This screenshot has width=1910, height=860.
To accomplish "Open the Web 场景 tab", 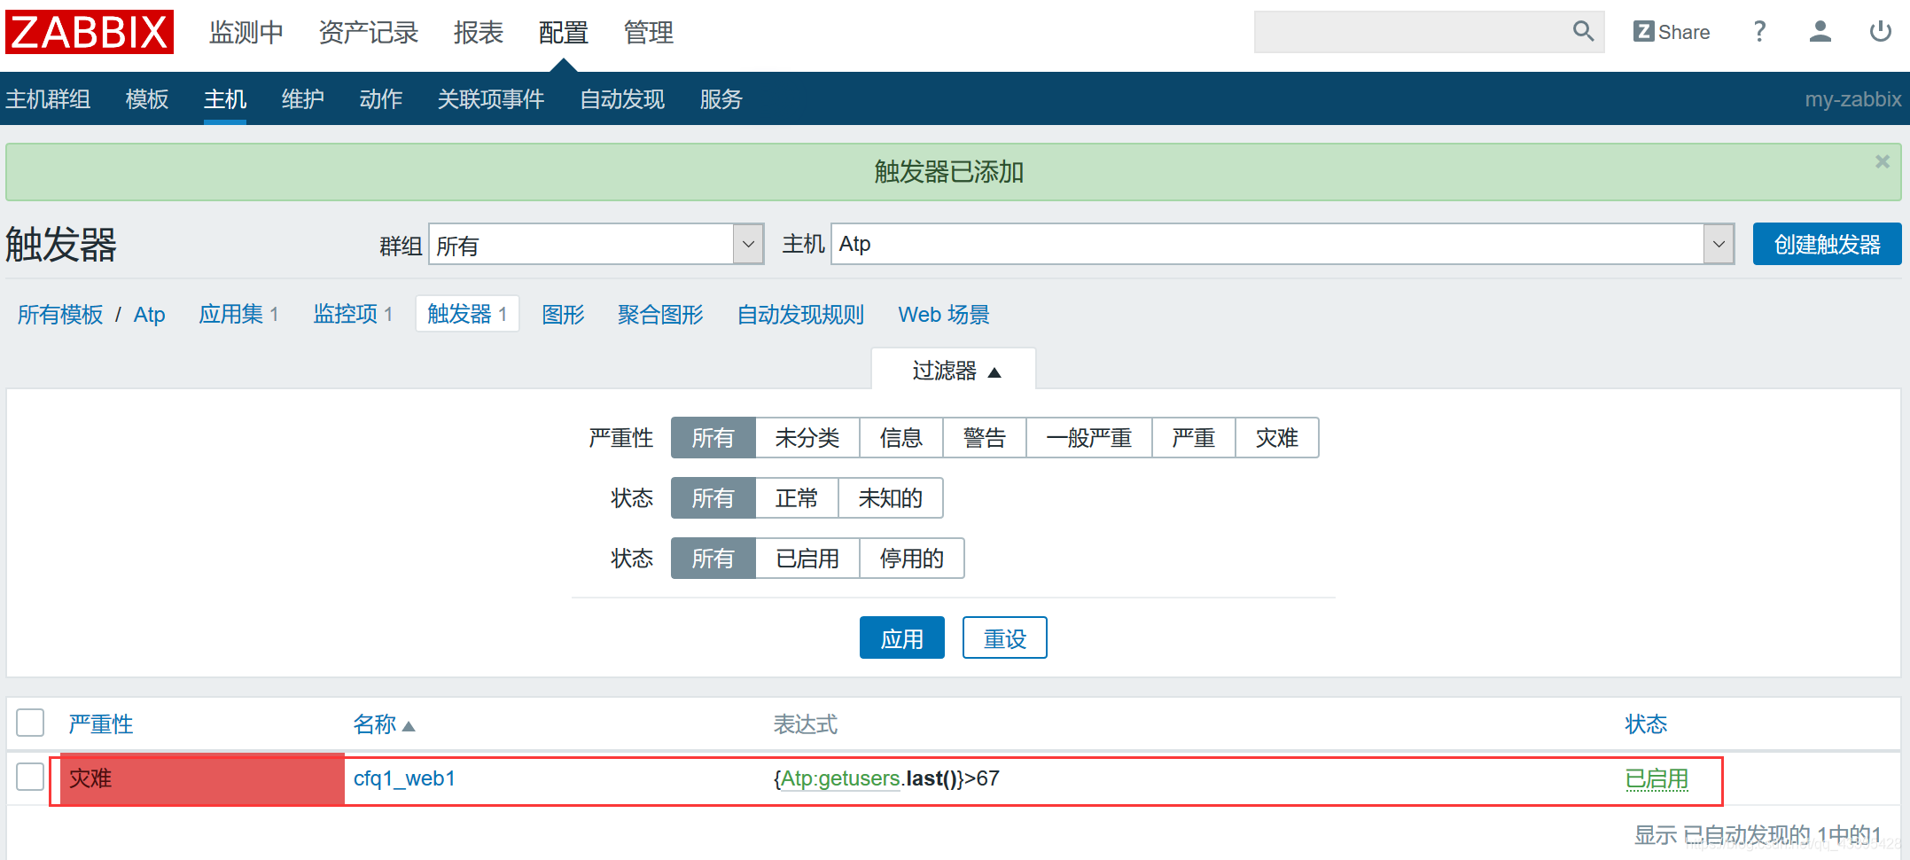I will point(944,315).
